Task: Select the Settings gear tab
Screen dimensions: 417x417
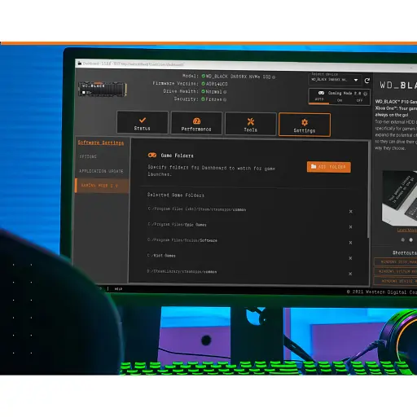Action: (x=305, y=125)
